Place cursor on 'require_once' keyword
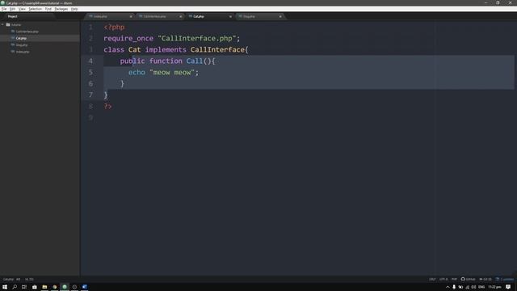The width and height of the screenshot is (517, 291). pos(128,39)
